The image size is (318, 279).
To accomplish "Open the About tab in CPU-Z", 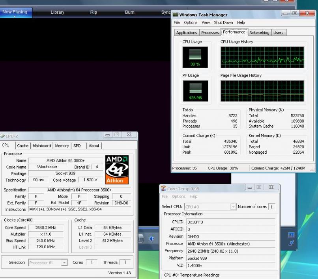I will point(94,146).
